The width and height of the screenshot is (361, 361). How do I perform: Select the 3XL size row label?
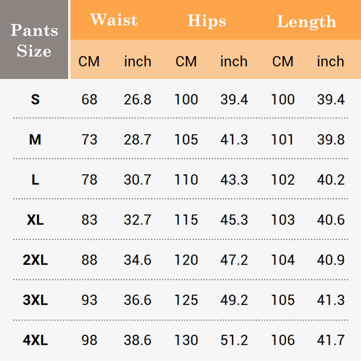click(35, 300)
